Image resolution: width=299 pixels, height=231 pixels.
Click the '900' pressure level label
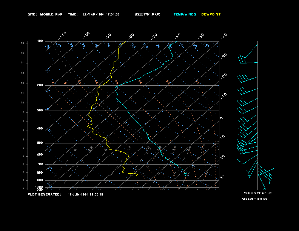tap(40, 180)
